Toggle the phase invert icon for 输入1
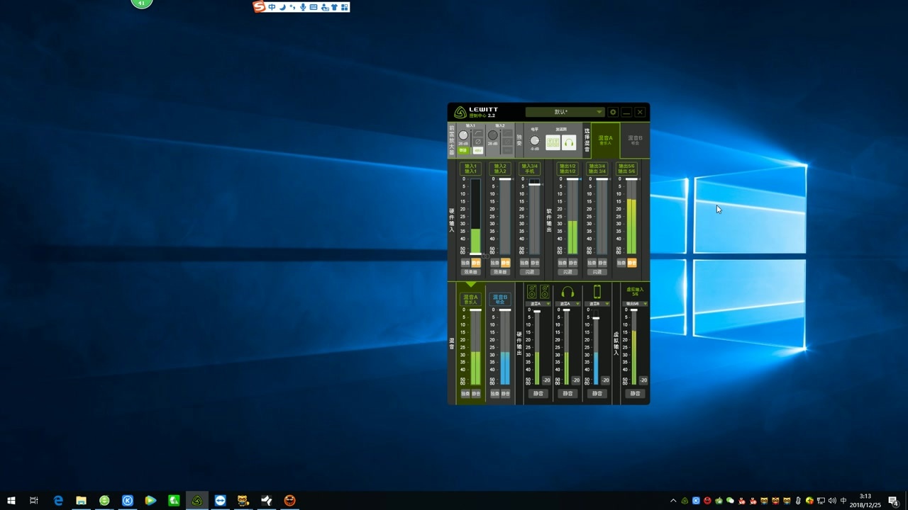Viewport: 908px width, 510px height. point(478,141)
